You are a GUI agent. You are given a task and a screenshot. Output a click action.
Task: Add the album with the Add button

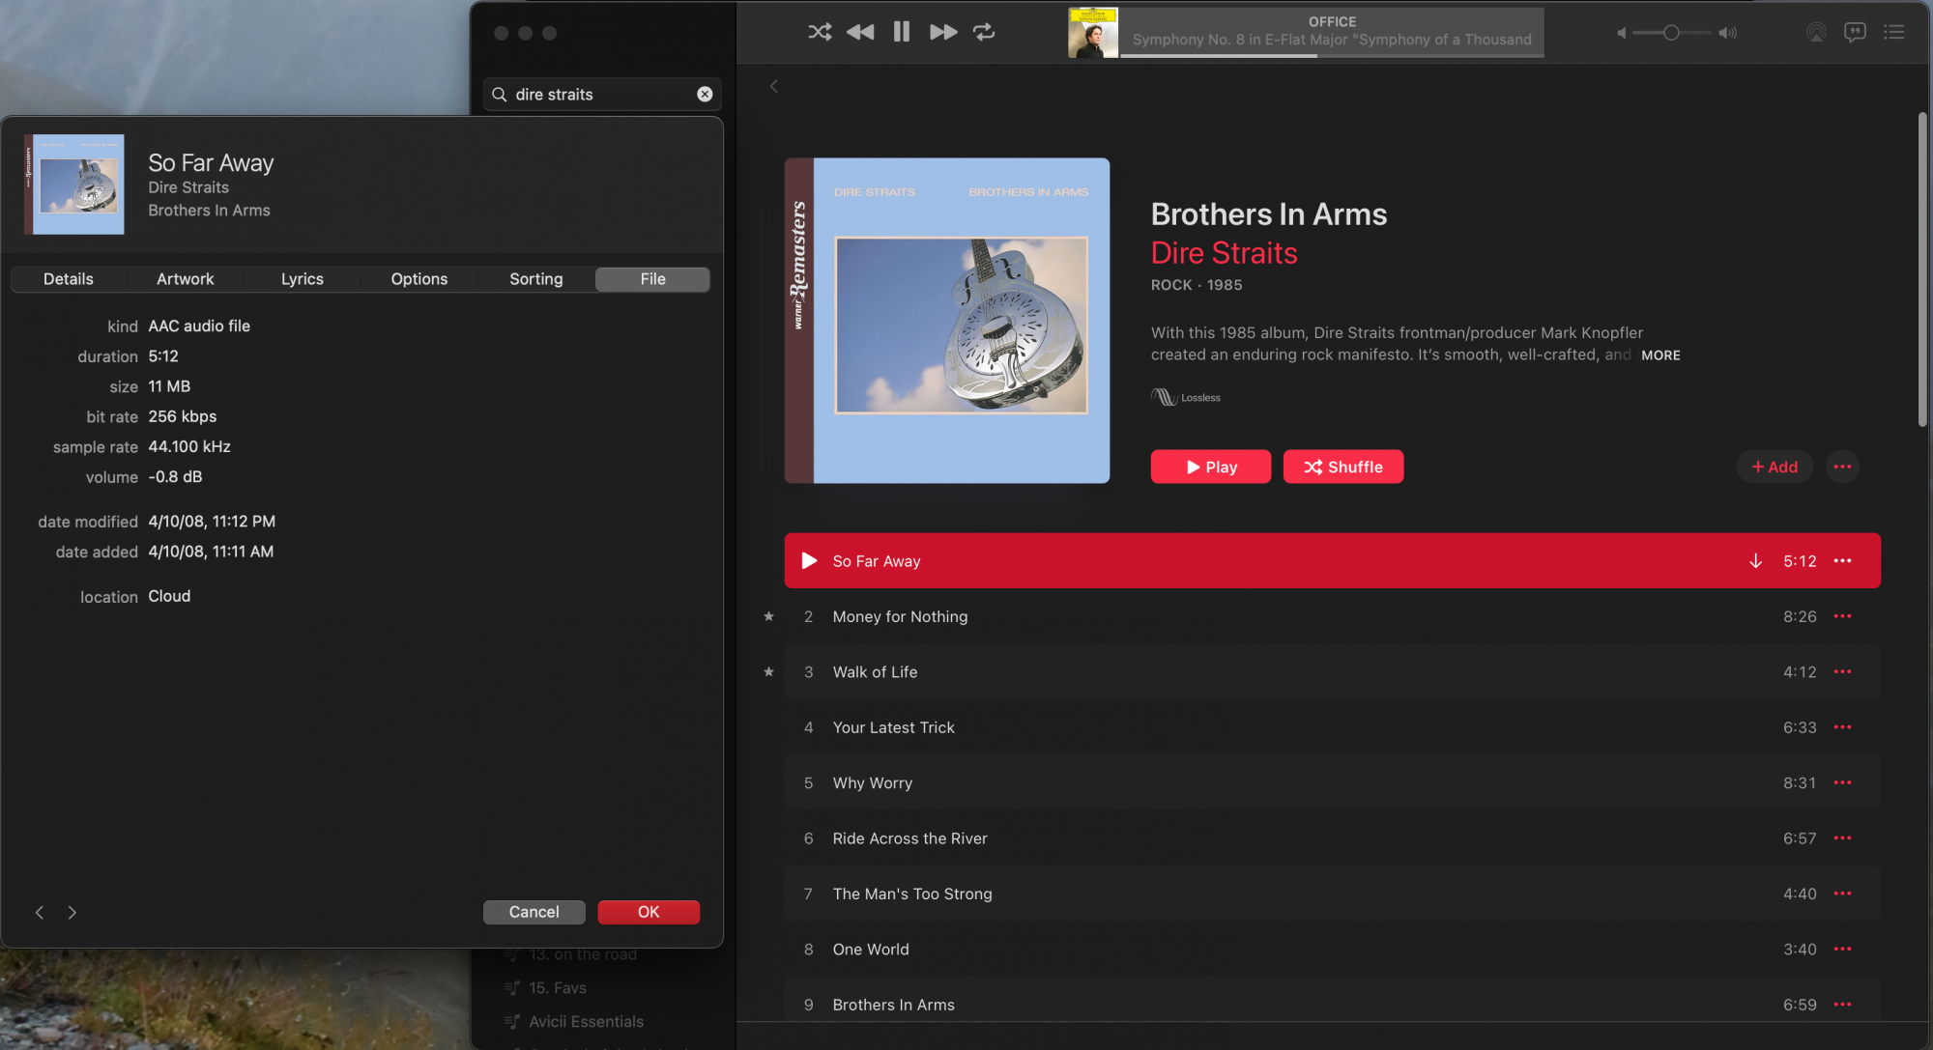(x=1774, y=467)
